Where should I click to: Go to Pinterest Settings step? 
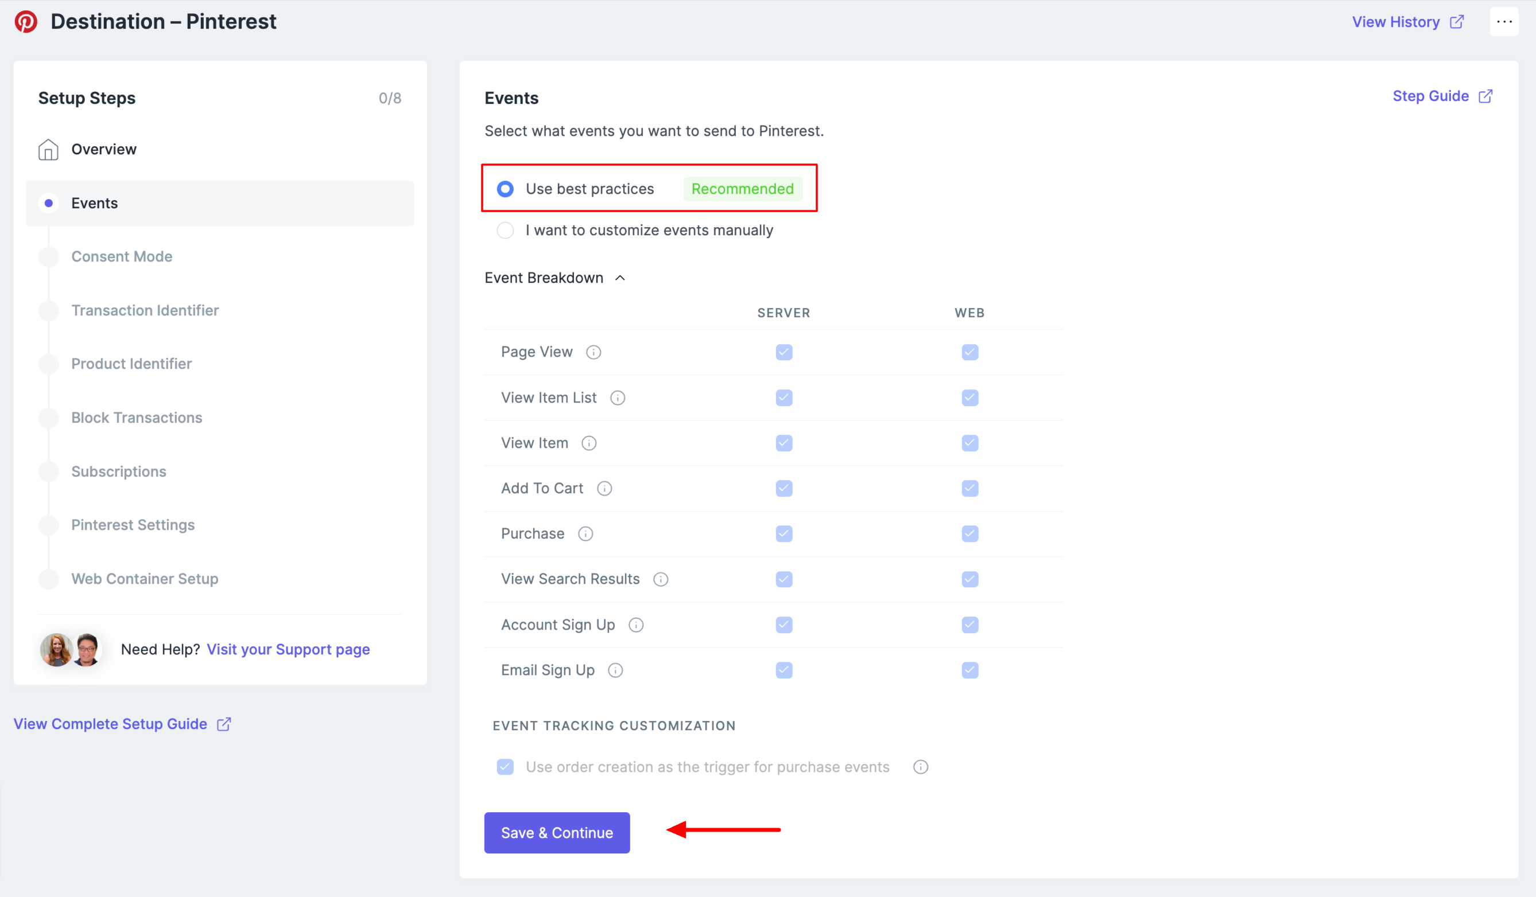point(133,525)
